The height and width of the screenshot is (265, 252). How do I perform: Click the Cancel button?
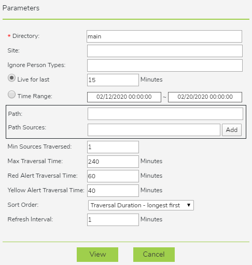[x=154, y=255]
